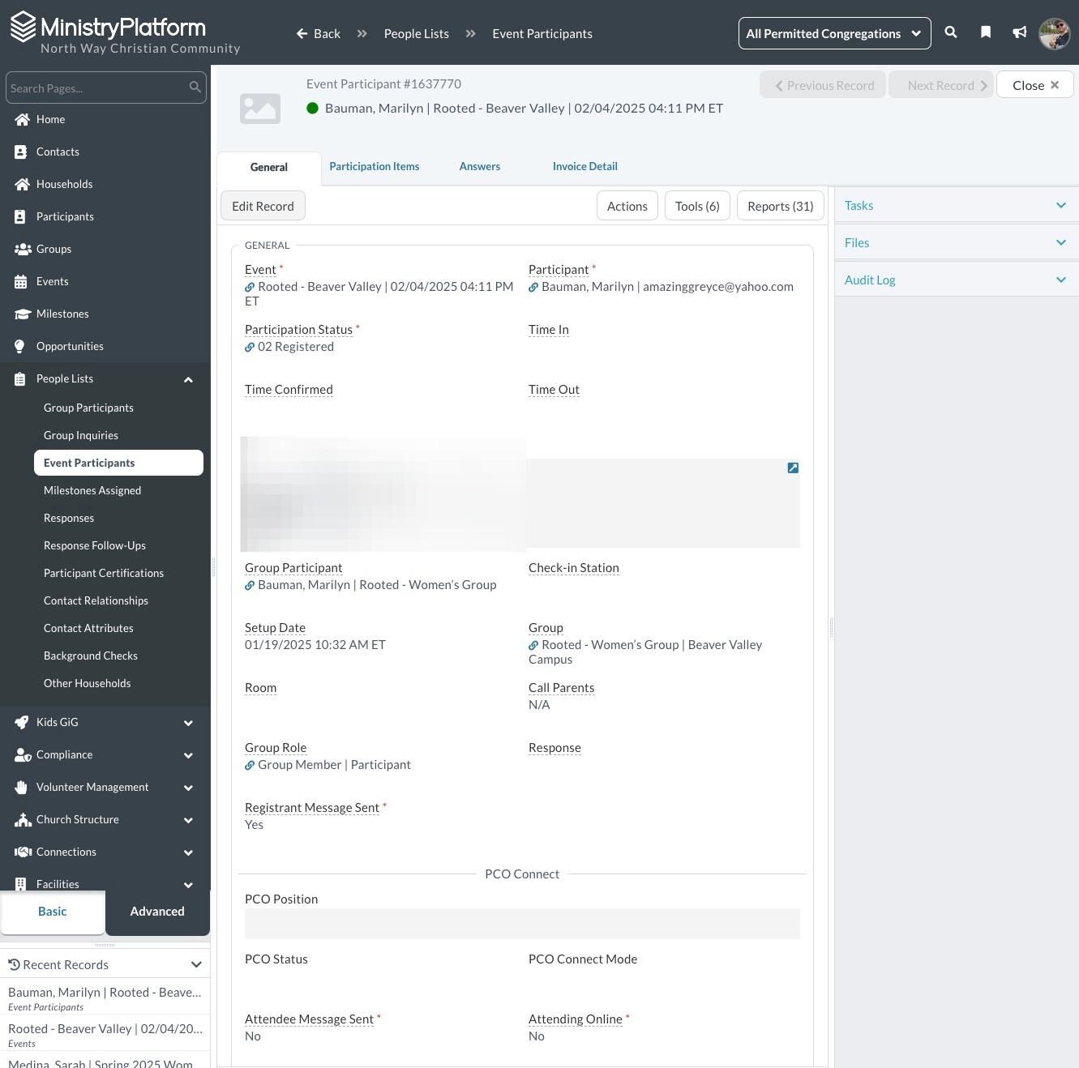This screenshot has width=1079, height=1068.
Task: Expand the Tasks panel
Action: [956, 206]
